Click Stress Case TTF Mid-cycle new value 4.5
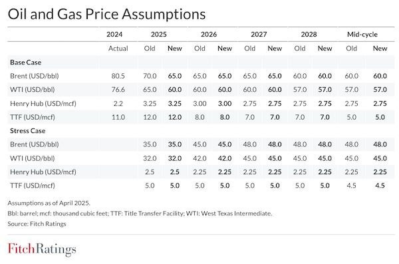Screen dimensions: 399x264 click(x=380, y=186)
